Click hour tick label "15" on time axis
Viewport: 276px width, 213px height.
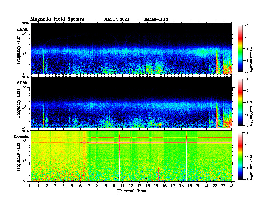pyautogui.click(x=156, y=186)
